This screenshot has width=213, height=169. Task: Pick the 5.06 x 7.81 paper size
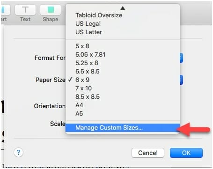click(123, 54)
